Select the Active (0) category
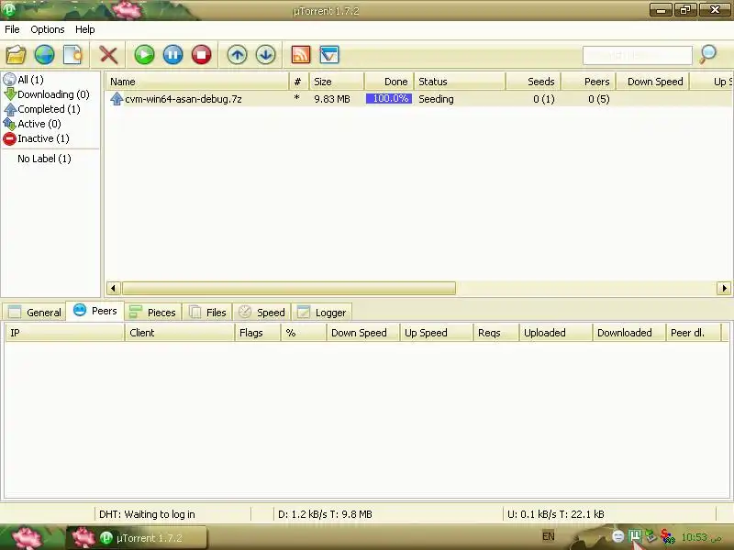Screen dimensions: 734x550 [x=32, y=124]
